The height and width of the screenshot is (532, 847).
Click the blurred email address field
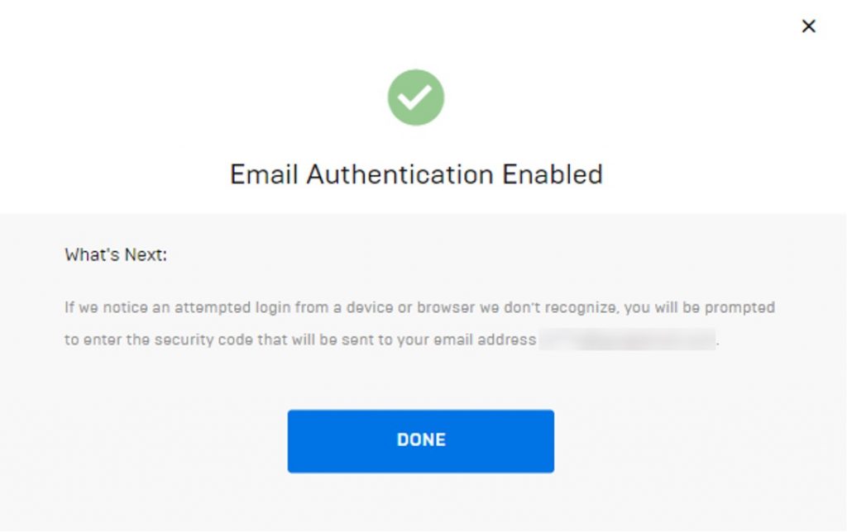click(627, 340)
